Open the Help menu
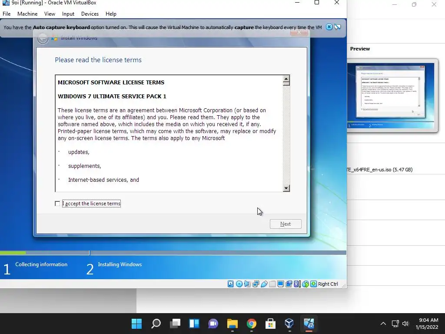The image size is (445, 334). tap(111, 13)
